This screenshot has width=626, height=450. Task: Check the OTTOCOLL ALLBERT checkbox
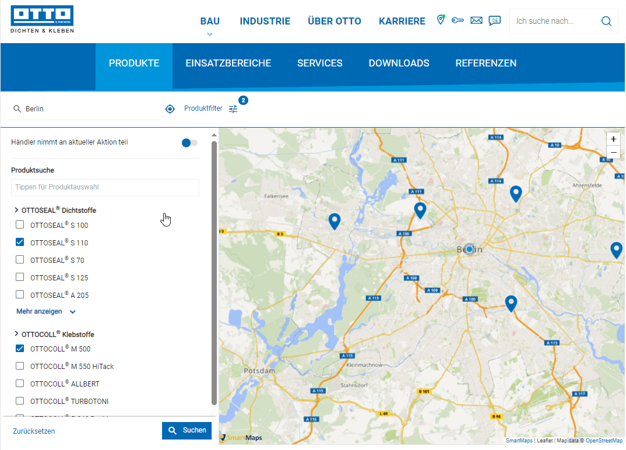pos(20,384)
